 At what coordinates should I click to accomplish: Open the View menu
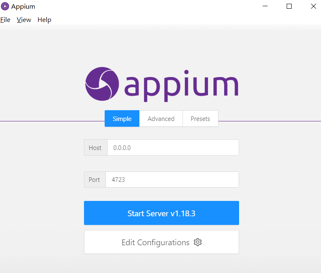pyautogui.click(x=24, y=20)
